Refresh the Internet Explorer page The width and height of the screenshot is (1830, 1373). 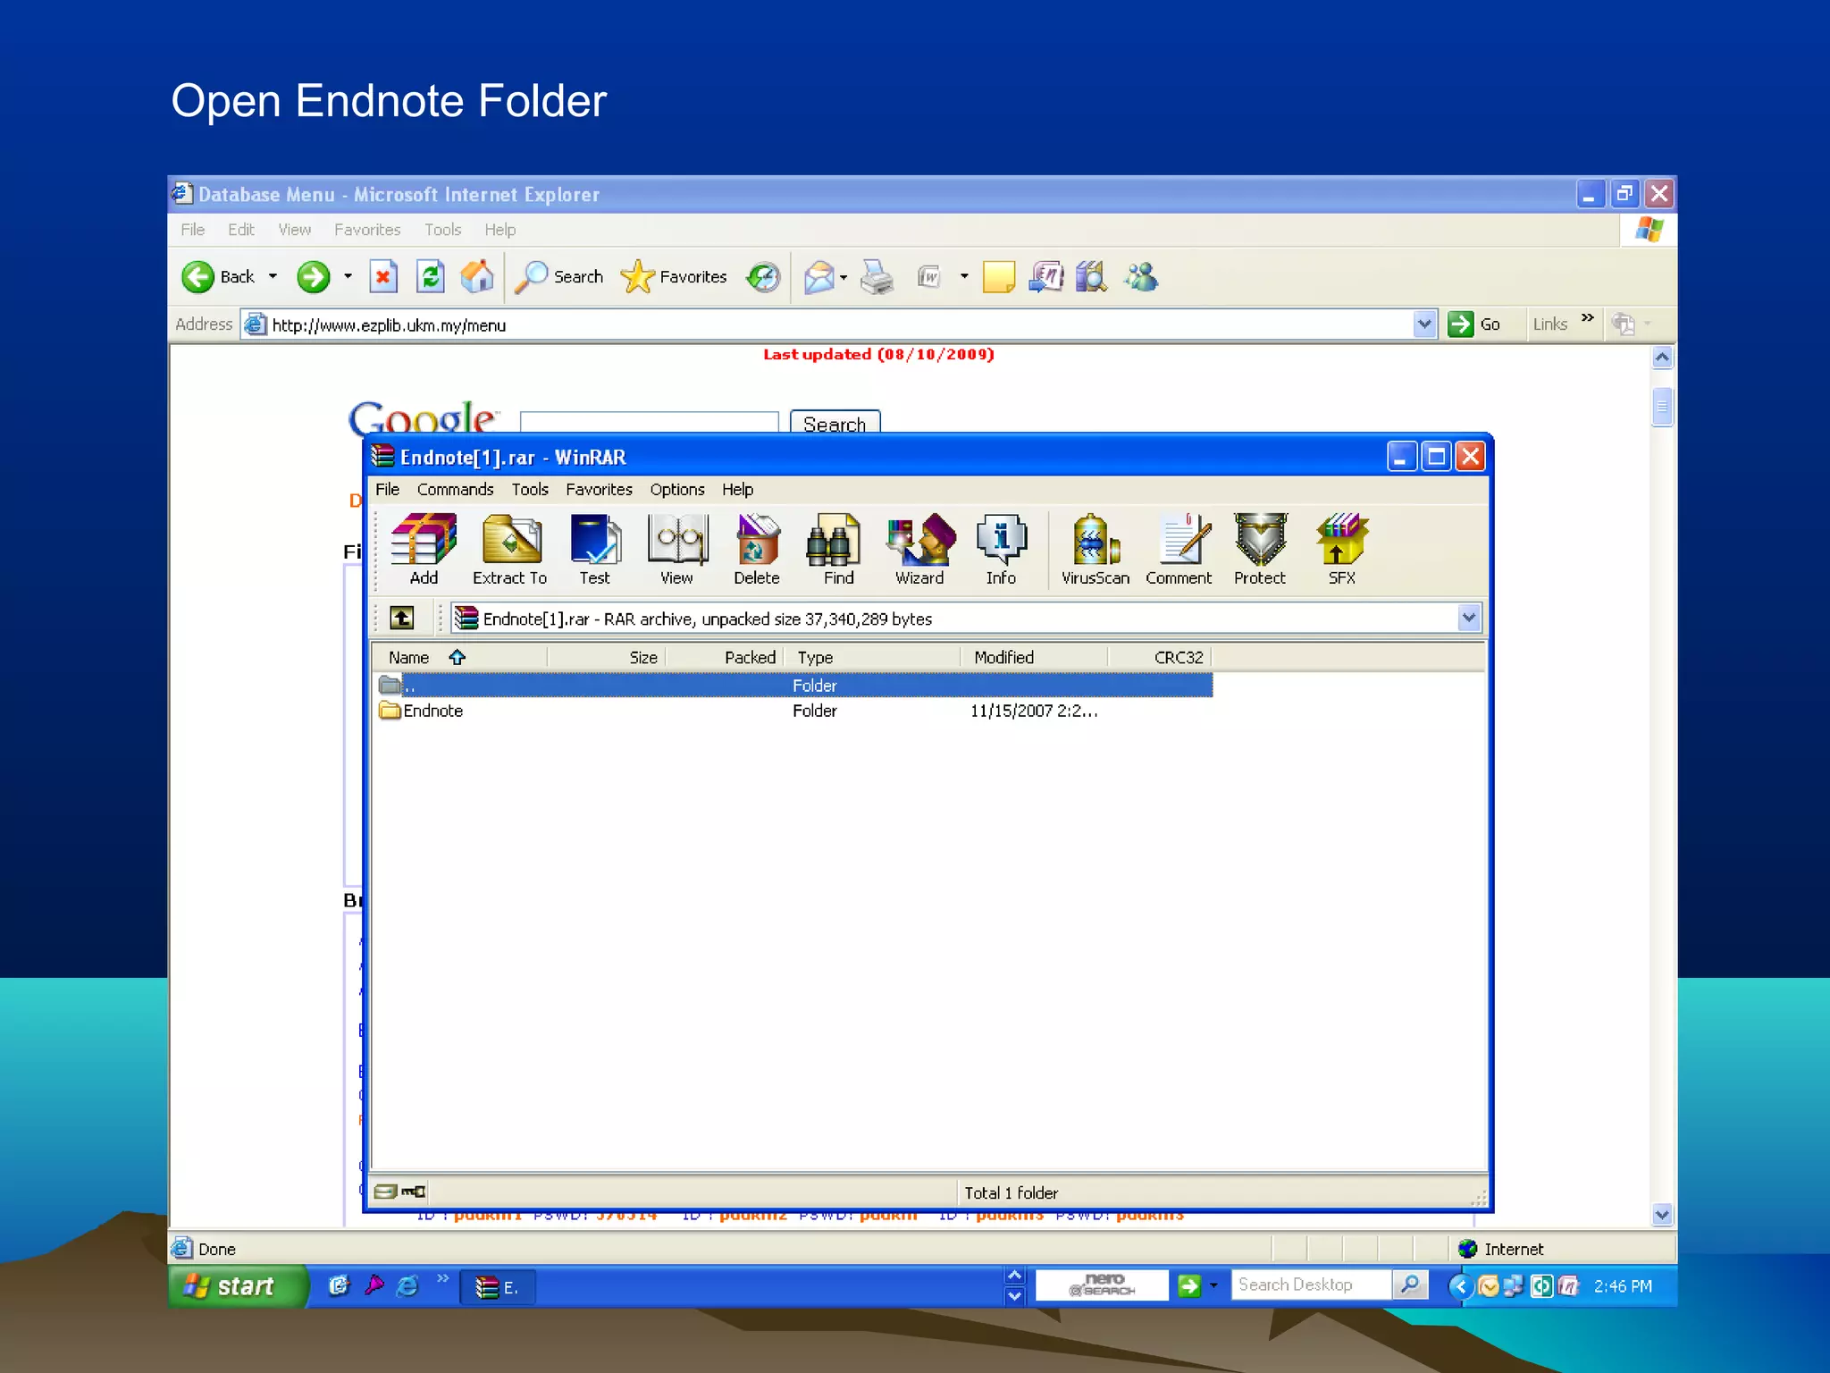point(431,277)
